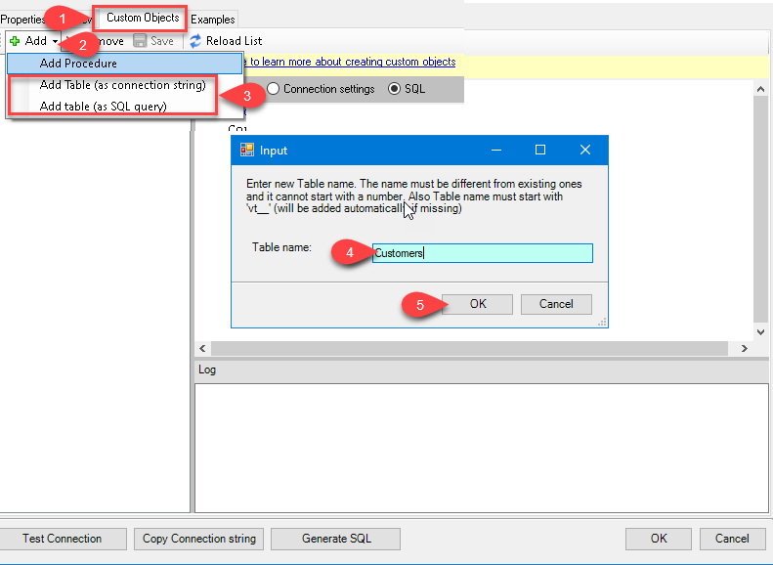The image size is (773, 565).
Task: Choose Add Procedure from the menu
Action: point(78,64)
